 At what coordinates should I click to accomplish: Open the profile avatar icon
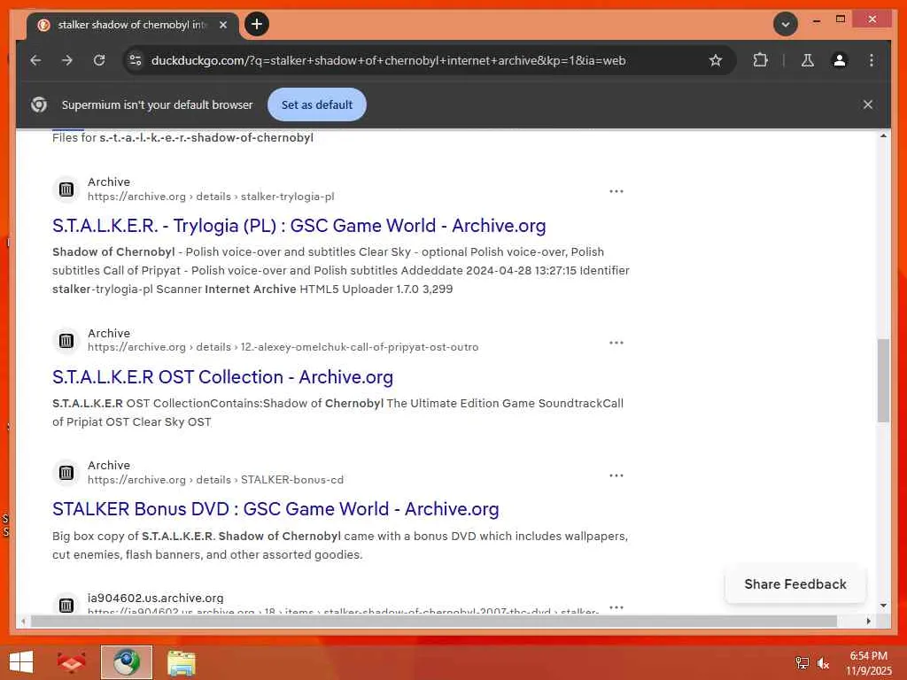[840, 60]
